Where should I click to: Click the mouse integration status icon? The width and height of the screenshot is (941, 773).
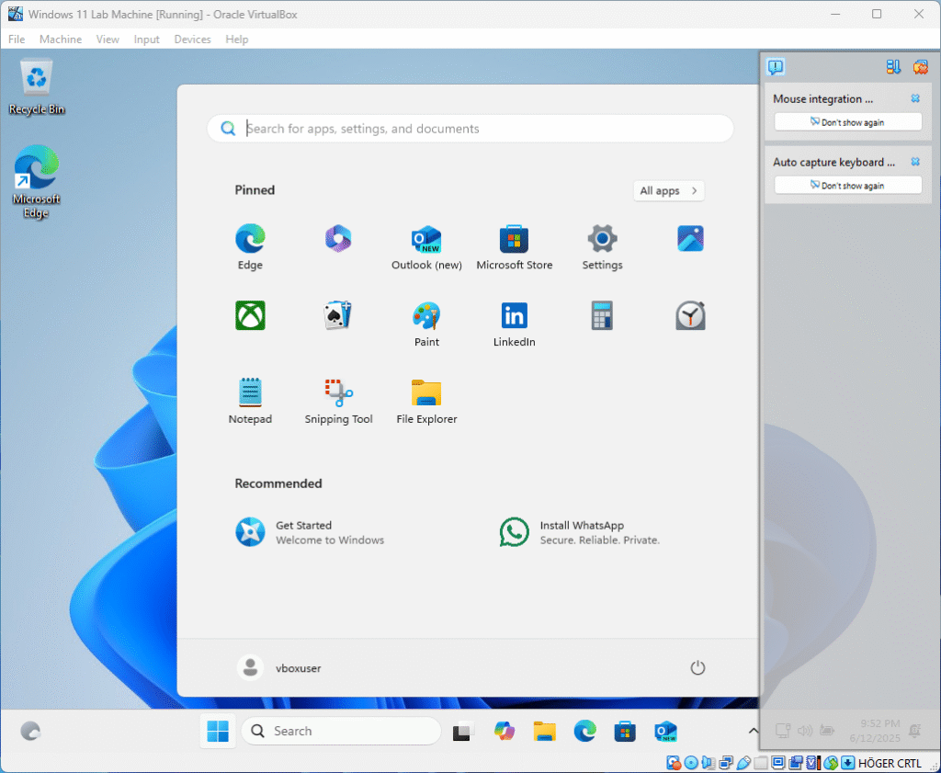(x=831, y=763)
